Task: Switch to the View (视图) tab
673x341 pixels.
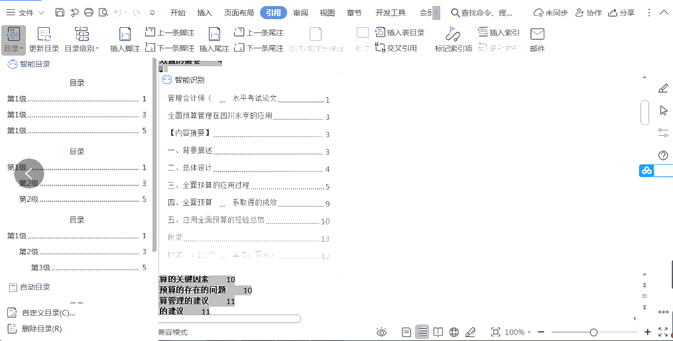Action: tap(327, 13)
